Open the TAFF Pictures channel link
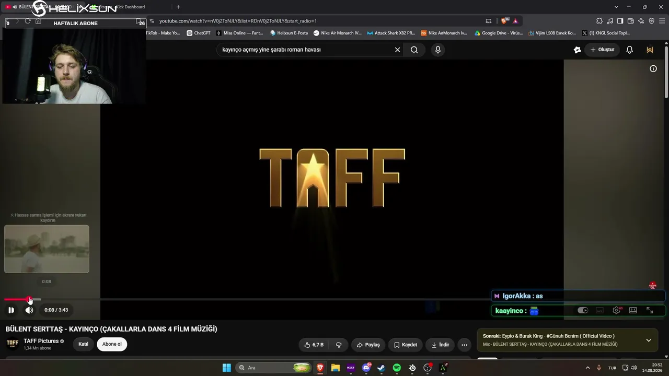 pyautogui.click(x=41, y=341)
